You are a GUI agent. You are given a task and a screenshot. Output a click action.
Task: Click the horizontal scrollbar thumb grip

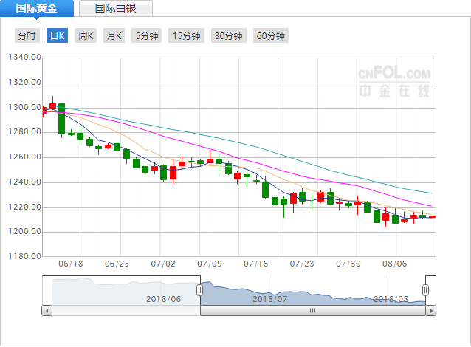click(x=313, y=310)
